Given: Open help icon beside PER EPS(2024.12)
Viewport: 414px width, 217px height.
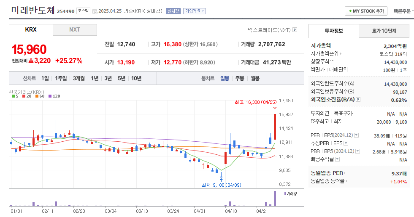Looking at the screenshot, I should (x=357, y=135).
